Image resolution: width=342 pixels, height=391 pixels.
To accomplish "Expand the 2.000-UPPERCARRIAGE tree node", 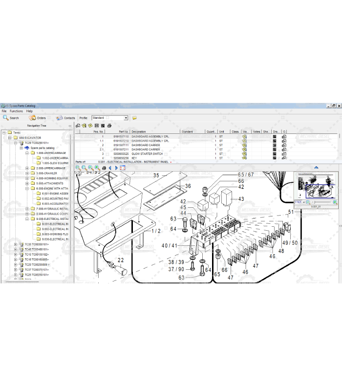I will tap(27, 168).
